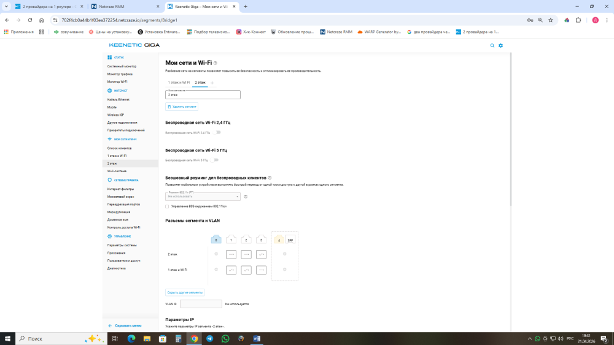This screenshot has height=345, width=614.
Task: Click the Keenetic search magnifier icon
Action: pyautogui.click(x=492, y=45)
